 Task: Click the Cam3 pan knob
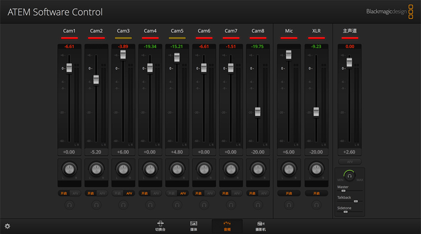click(123, 169)
